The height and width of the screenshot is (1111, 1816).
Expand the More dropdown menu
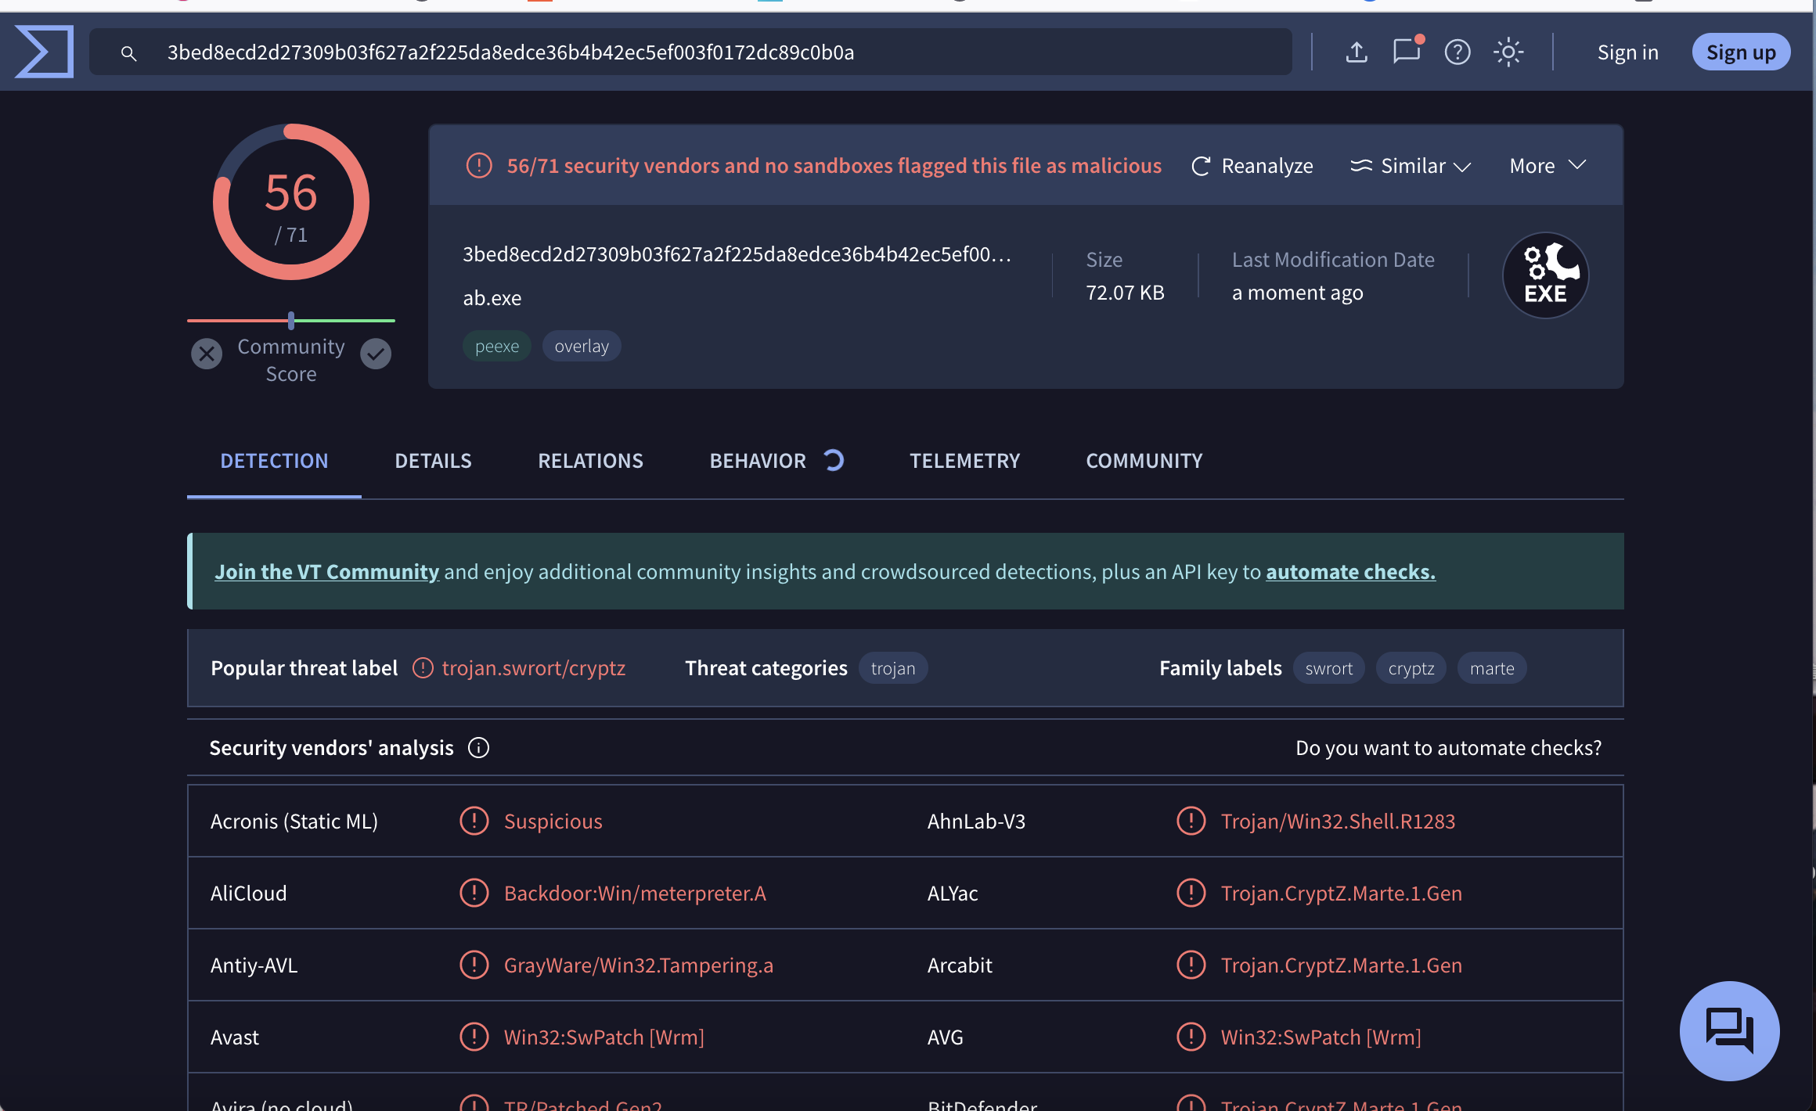point(1547,166)
